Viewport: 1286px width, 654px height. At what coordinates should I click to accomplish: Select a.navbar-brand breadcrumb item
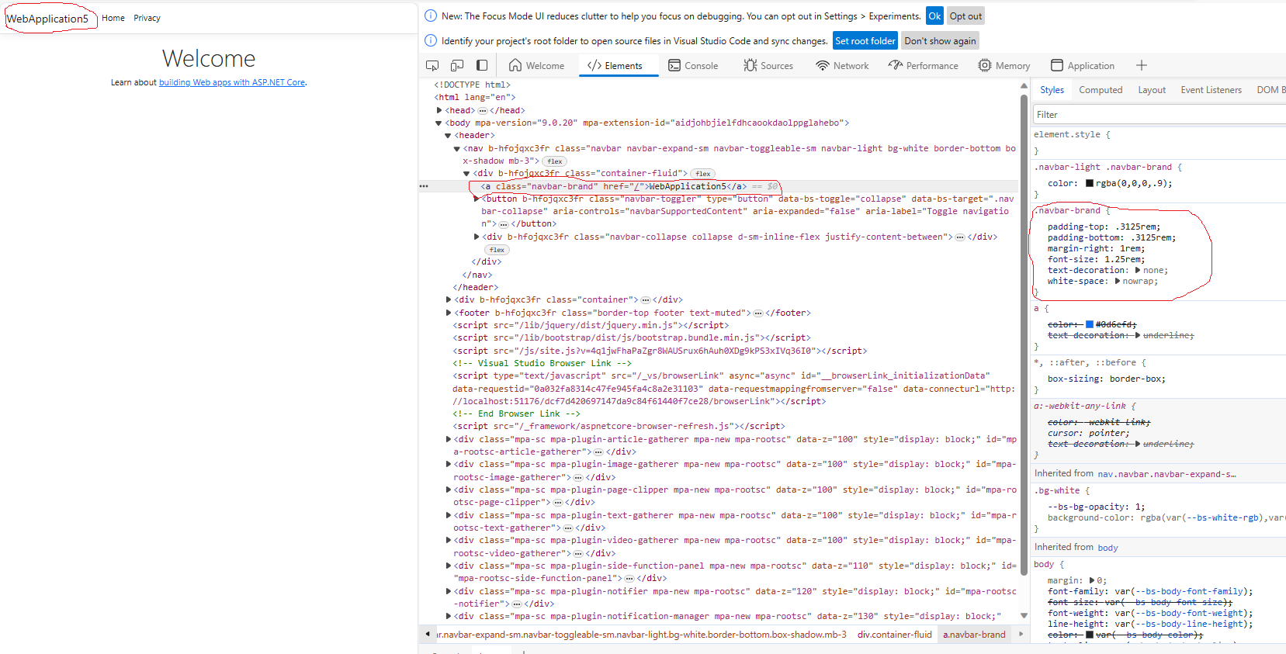click(x=974, y=635)
